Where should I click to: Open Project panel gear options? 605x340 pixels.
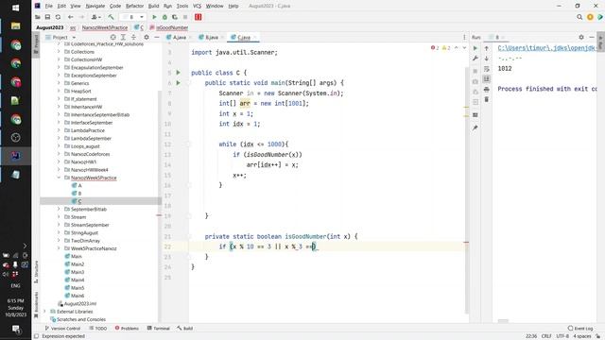147,38
